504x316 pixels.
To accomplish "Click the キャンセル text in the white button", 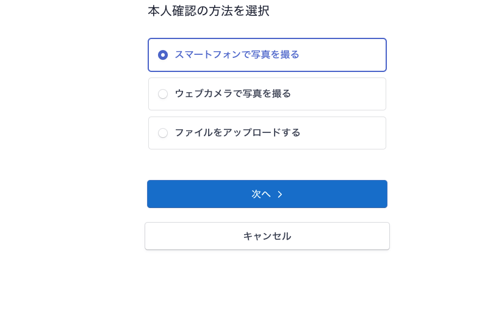I will click(x=267, y=236).
